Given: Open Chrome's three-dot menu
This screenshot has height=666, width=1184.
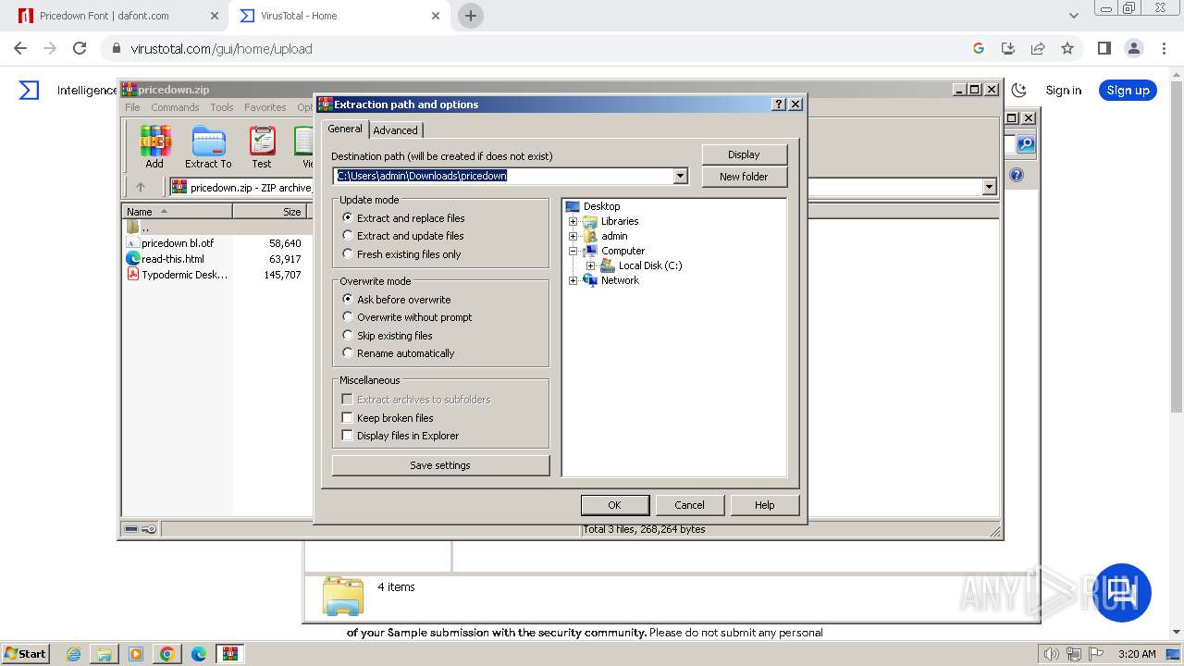Looking at the screenshot, I should tap(1163, 48).
